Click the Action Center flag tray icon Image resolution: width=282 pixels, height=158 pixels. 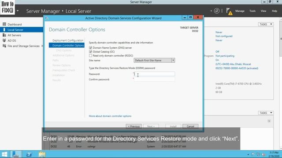[253, 154]
